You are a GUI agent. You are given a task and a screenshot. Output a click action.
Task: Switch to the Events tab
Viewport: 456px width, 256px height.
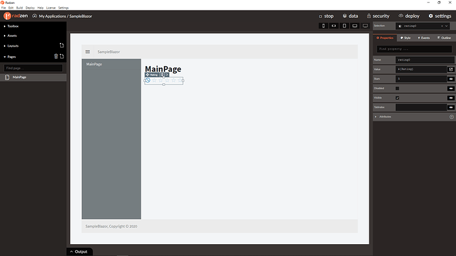point(424,38)
